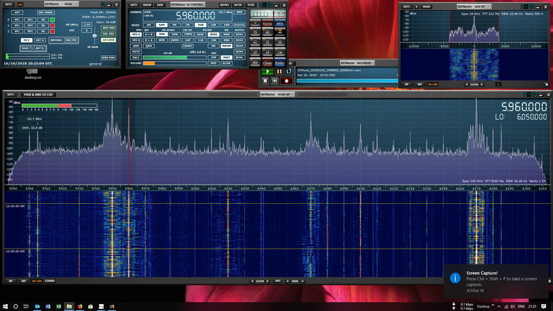Adjust the RF GAIN slider

point(95,36)
